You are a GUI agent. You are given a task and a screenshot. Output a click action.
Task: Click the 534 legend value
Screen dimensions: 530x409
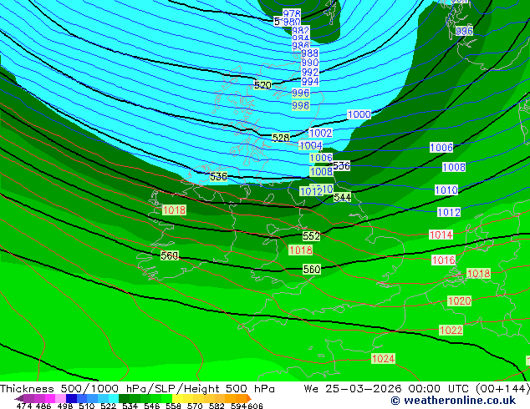point(130,406)
